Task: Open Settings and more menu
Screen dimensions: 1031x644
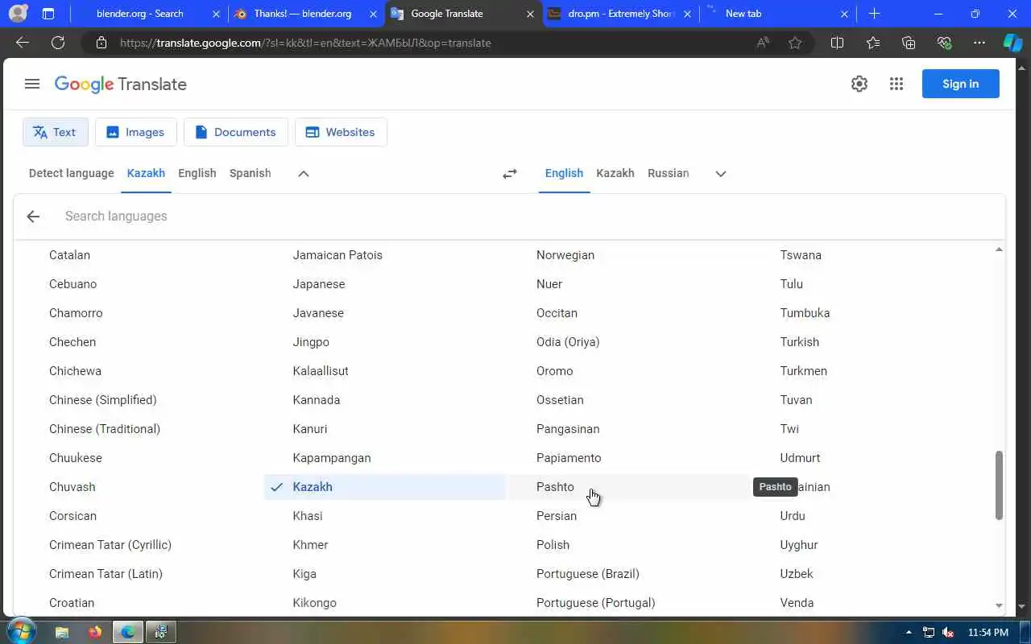Action: [979, 43]
